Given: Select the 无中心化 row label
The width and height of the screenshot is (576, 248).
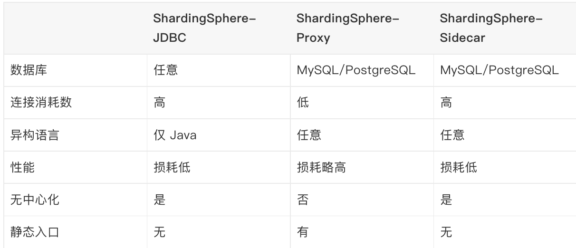Looking at the screenshot, I should [35, 200].
